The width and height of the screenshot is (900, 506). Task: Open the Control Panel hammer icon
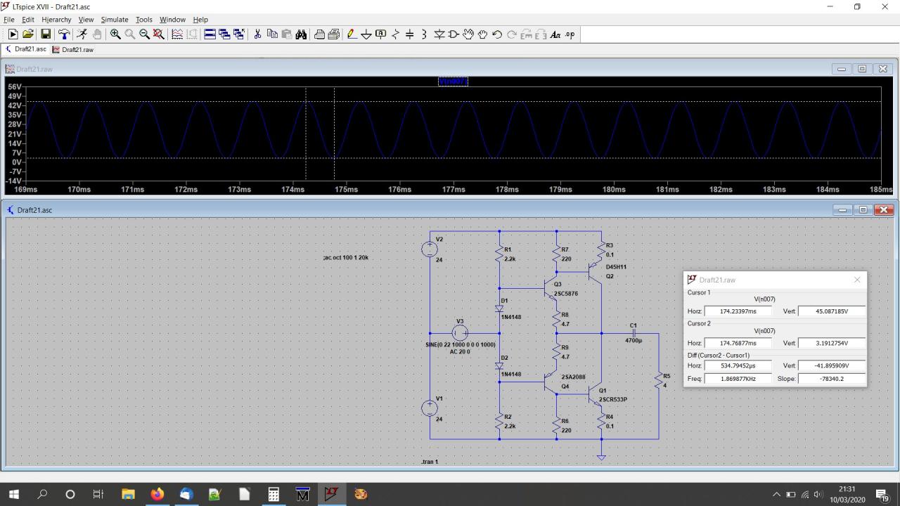pos(64,34)
